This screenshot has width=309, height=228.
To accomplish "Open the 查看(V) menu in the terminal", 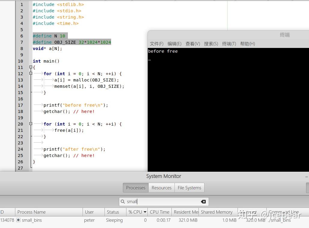I will point(193,44).
